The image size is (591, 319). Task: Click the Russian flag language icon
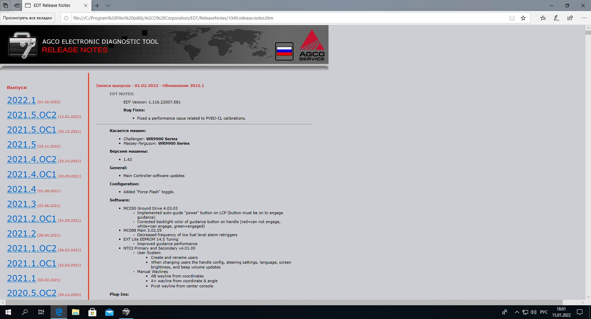pos(284,52)
